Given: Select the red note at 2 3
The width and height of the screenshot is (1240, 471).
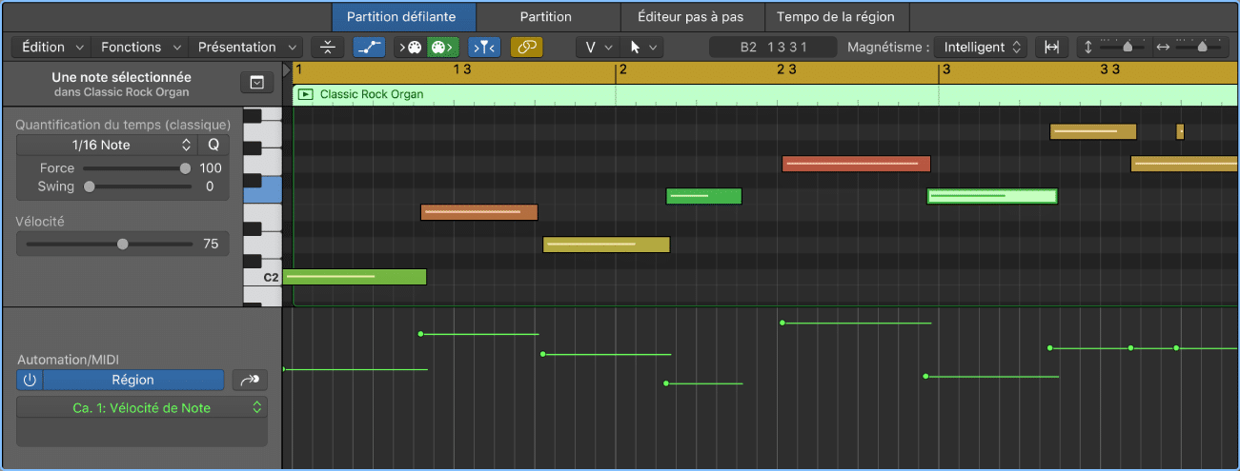Looking at the screenshot, I should (x=856, y=164).
